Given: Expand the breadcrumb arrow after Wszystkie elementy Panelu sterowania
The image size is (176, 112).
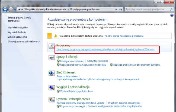Looking at the screenshot, I should coord(68,9).
